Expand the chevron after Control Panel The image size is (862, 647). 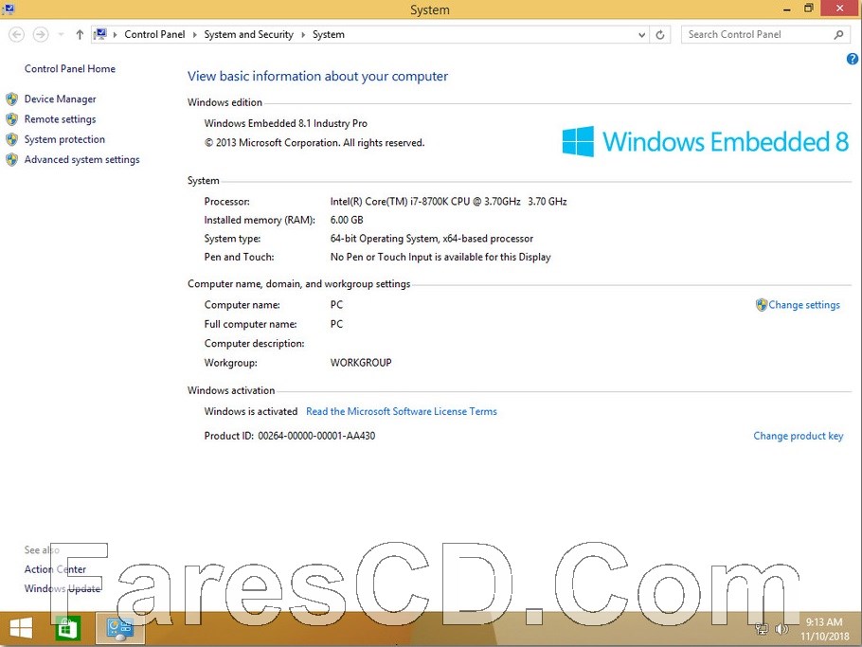pos(194,35)
